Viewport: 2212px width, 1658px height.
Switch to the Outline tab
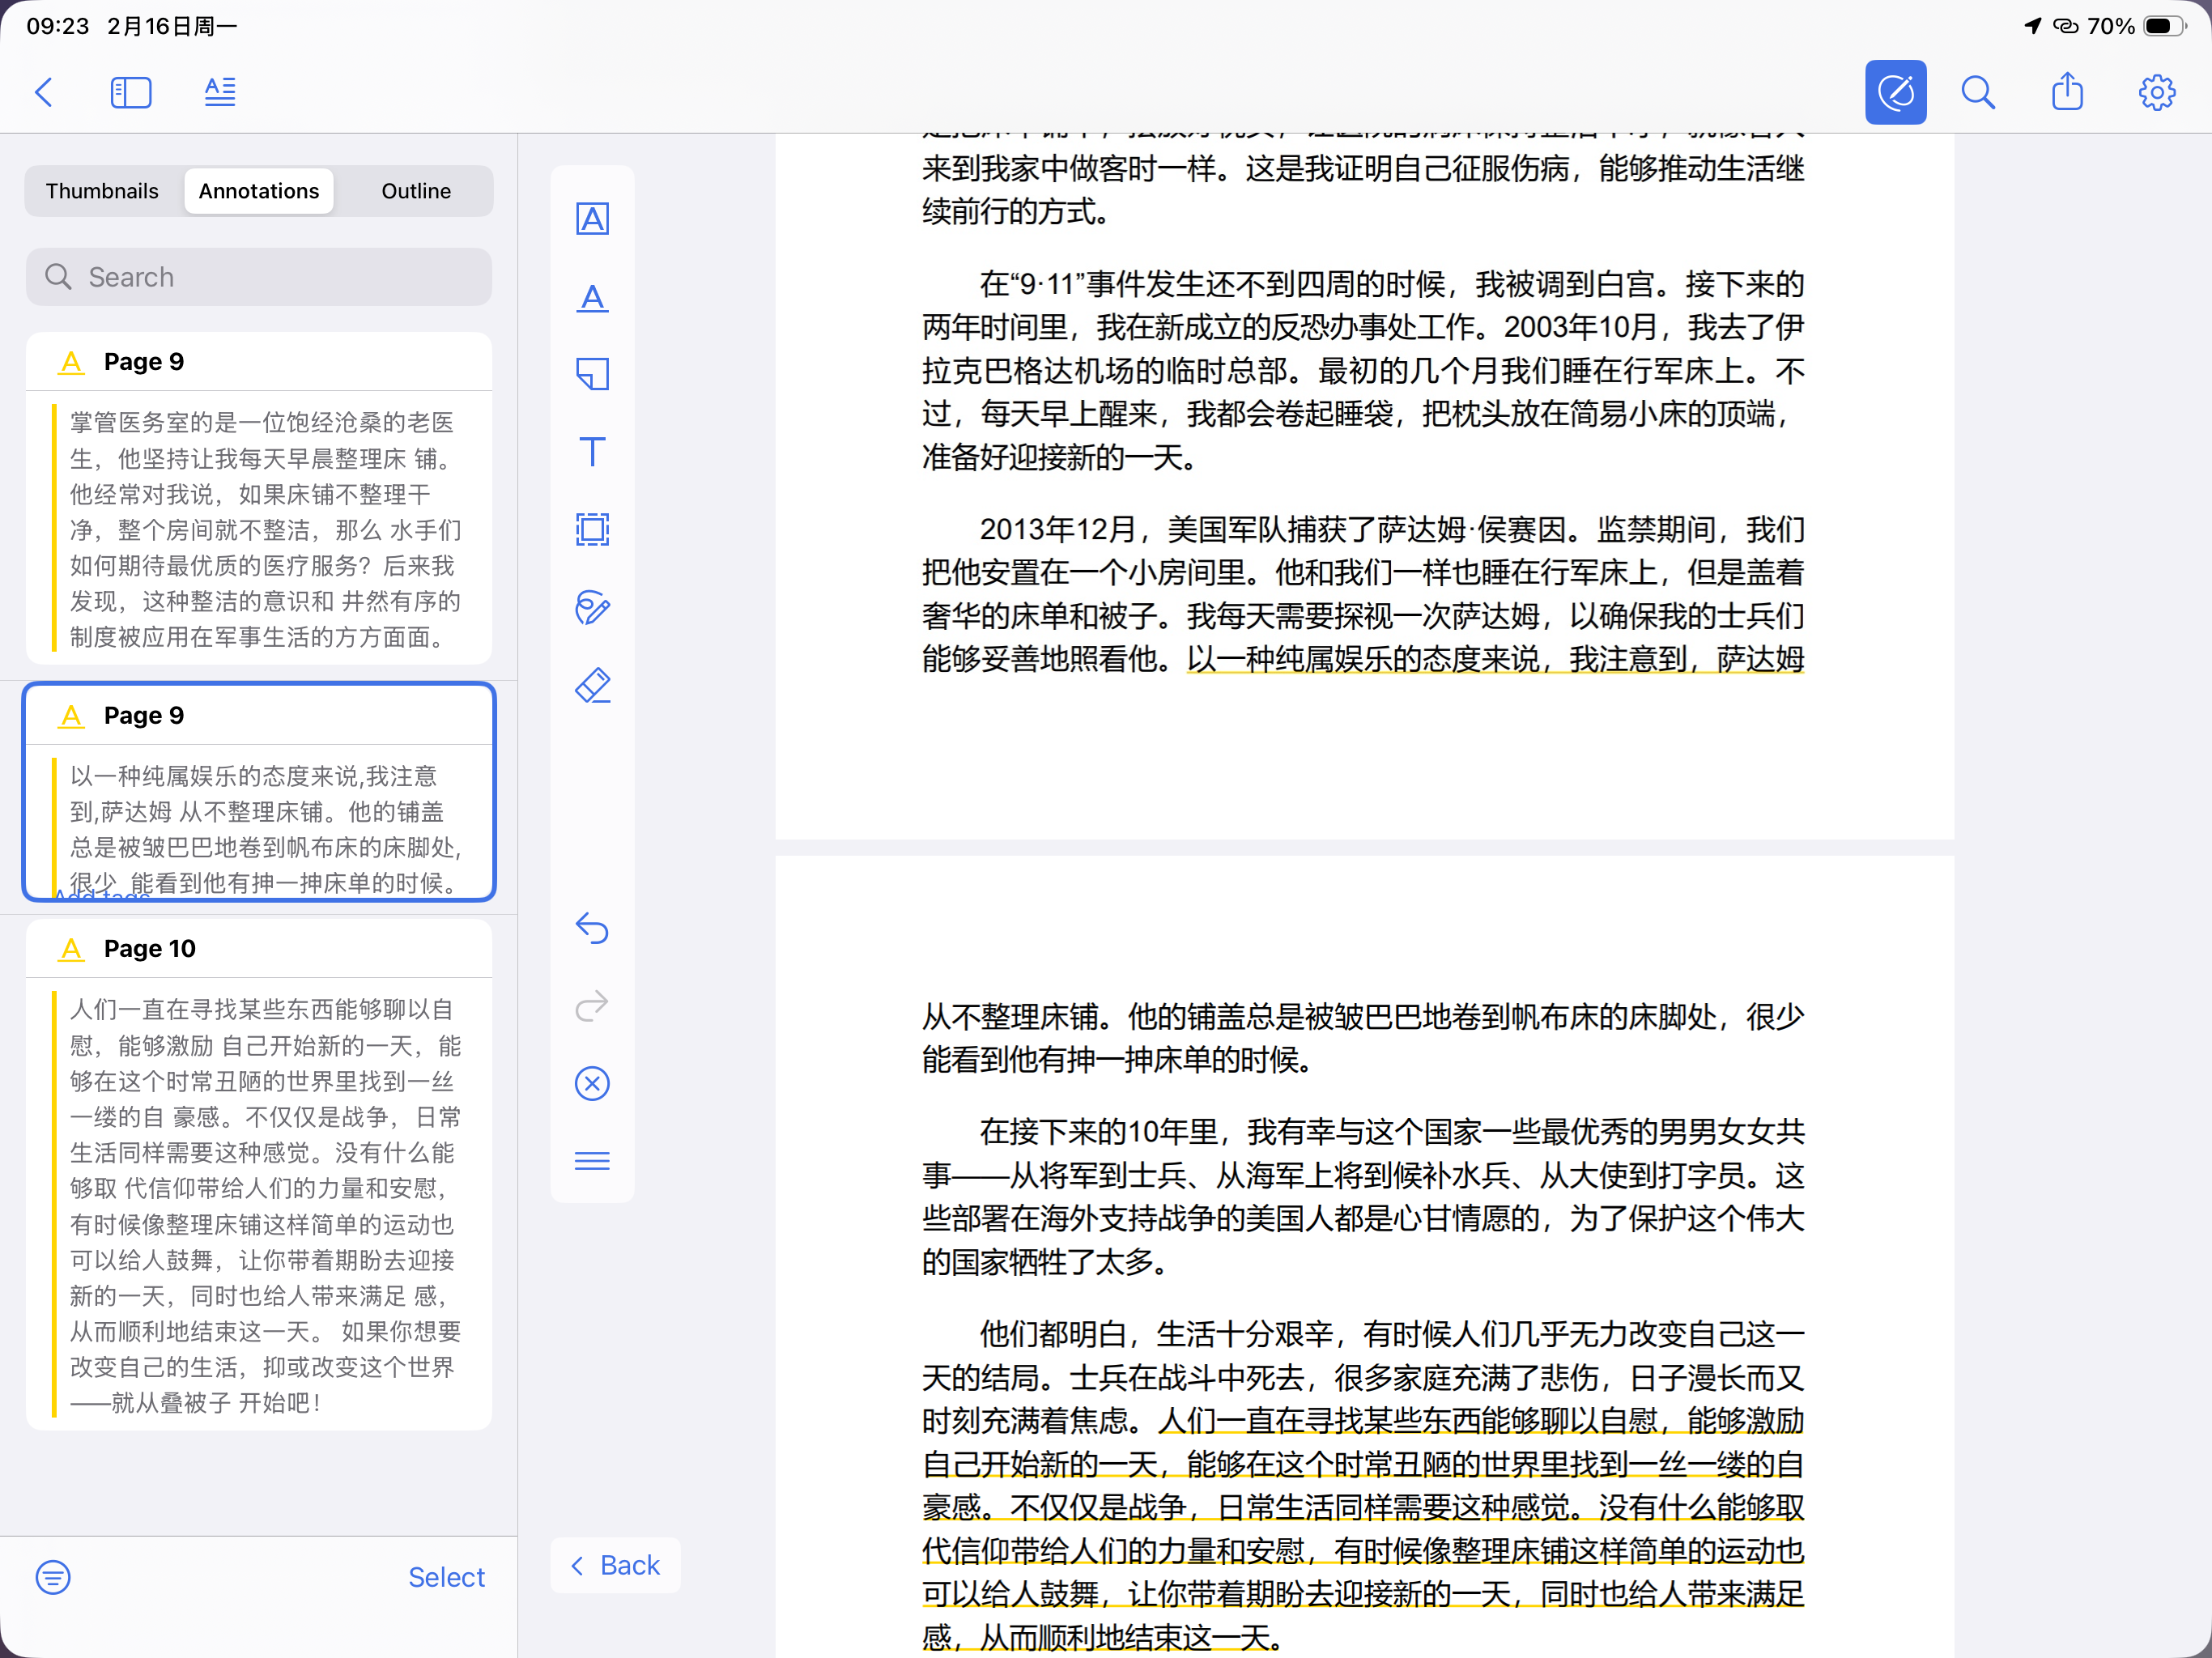tap(416, 191)
